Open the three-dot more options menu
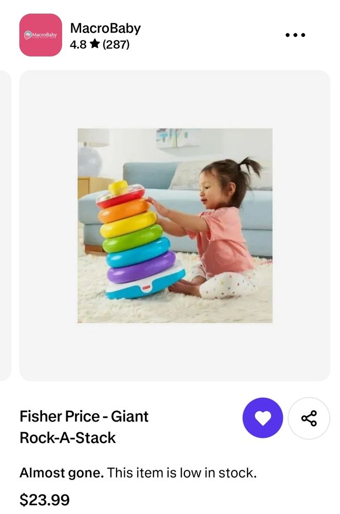The image size is (340, 514). (x=295, y=35)
